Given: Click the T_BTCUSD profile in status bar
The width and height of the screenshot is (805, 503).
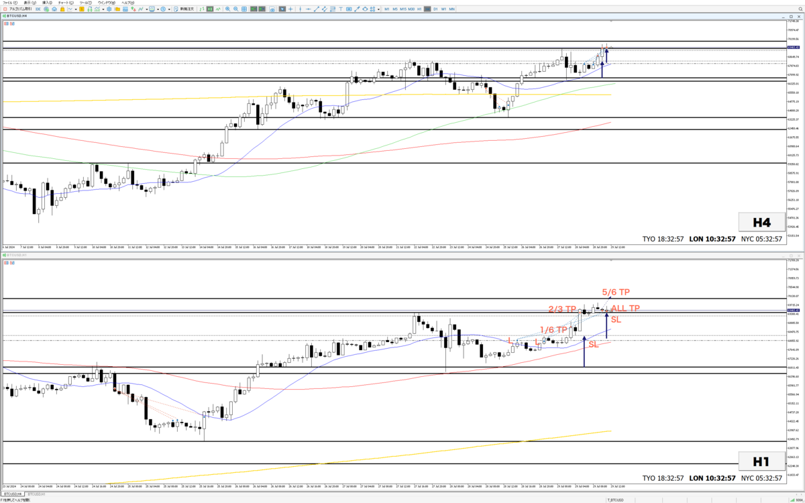Looking at the screenshot, I should click(x=616, y=500).
